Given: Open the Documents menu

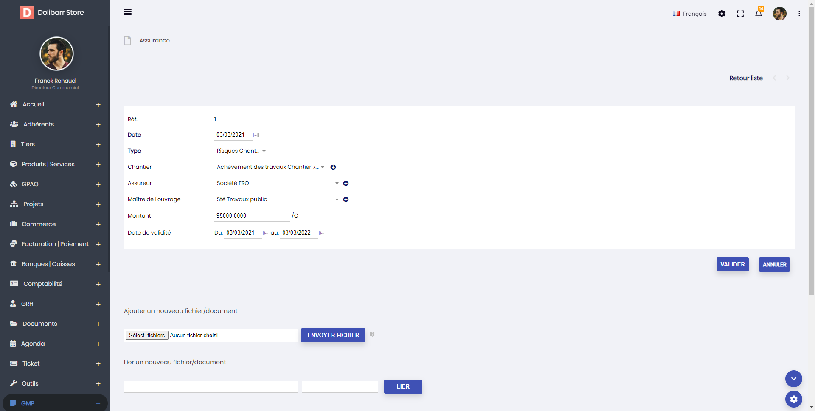Looking at the screenshot, I should pyautogui.click(x=55, y=324).
